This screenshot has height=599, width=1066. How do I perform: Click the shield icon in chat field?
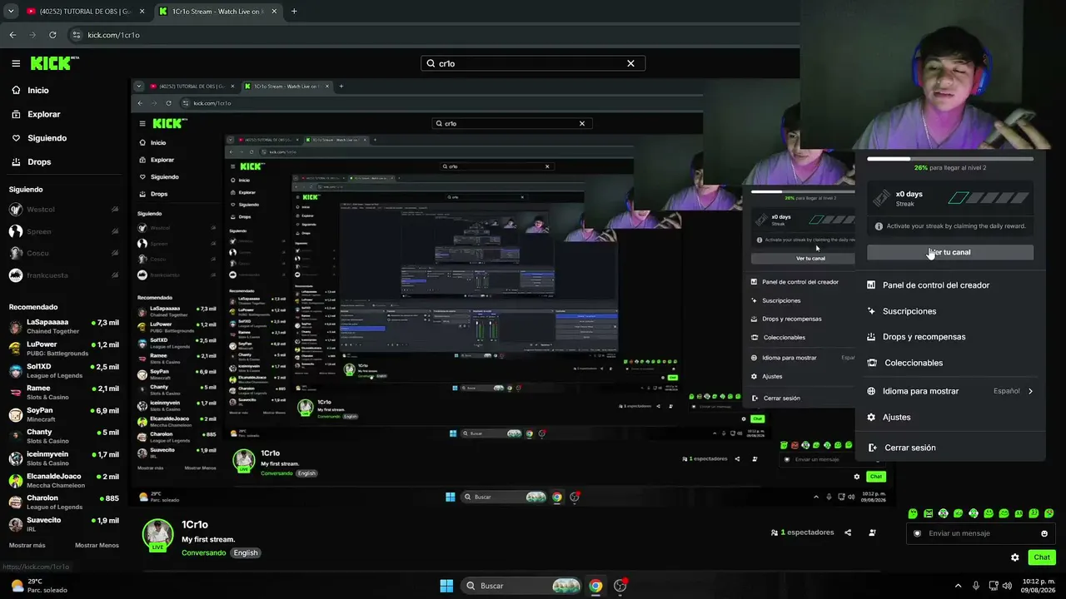918,533
